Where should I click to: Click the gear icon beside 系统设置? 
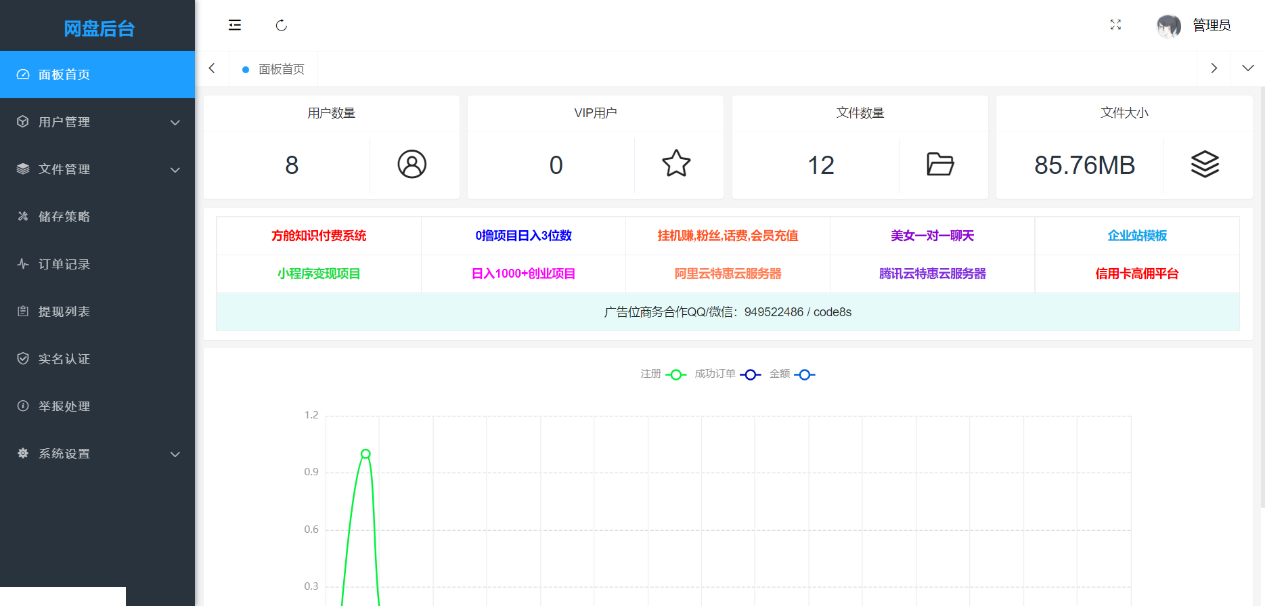tap(23, 454)
